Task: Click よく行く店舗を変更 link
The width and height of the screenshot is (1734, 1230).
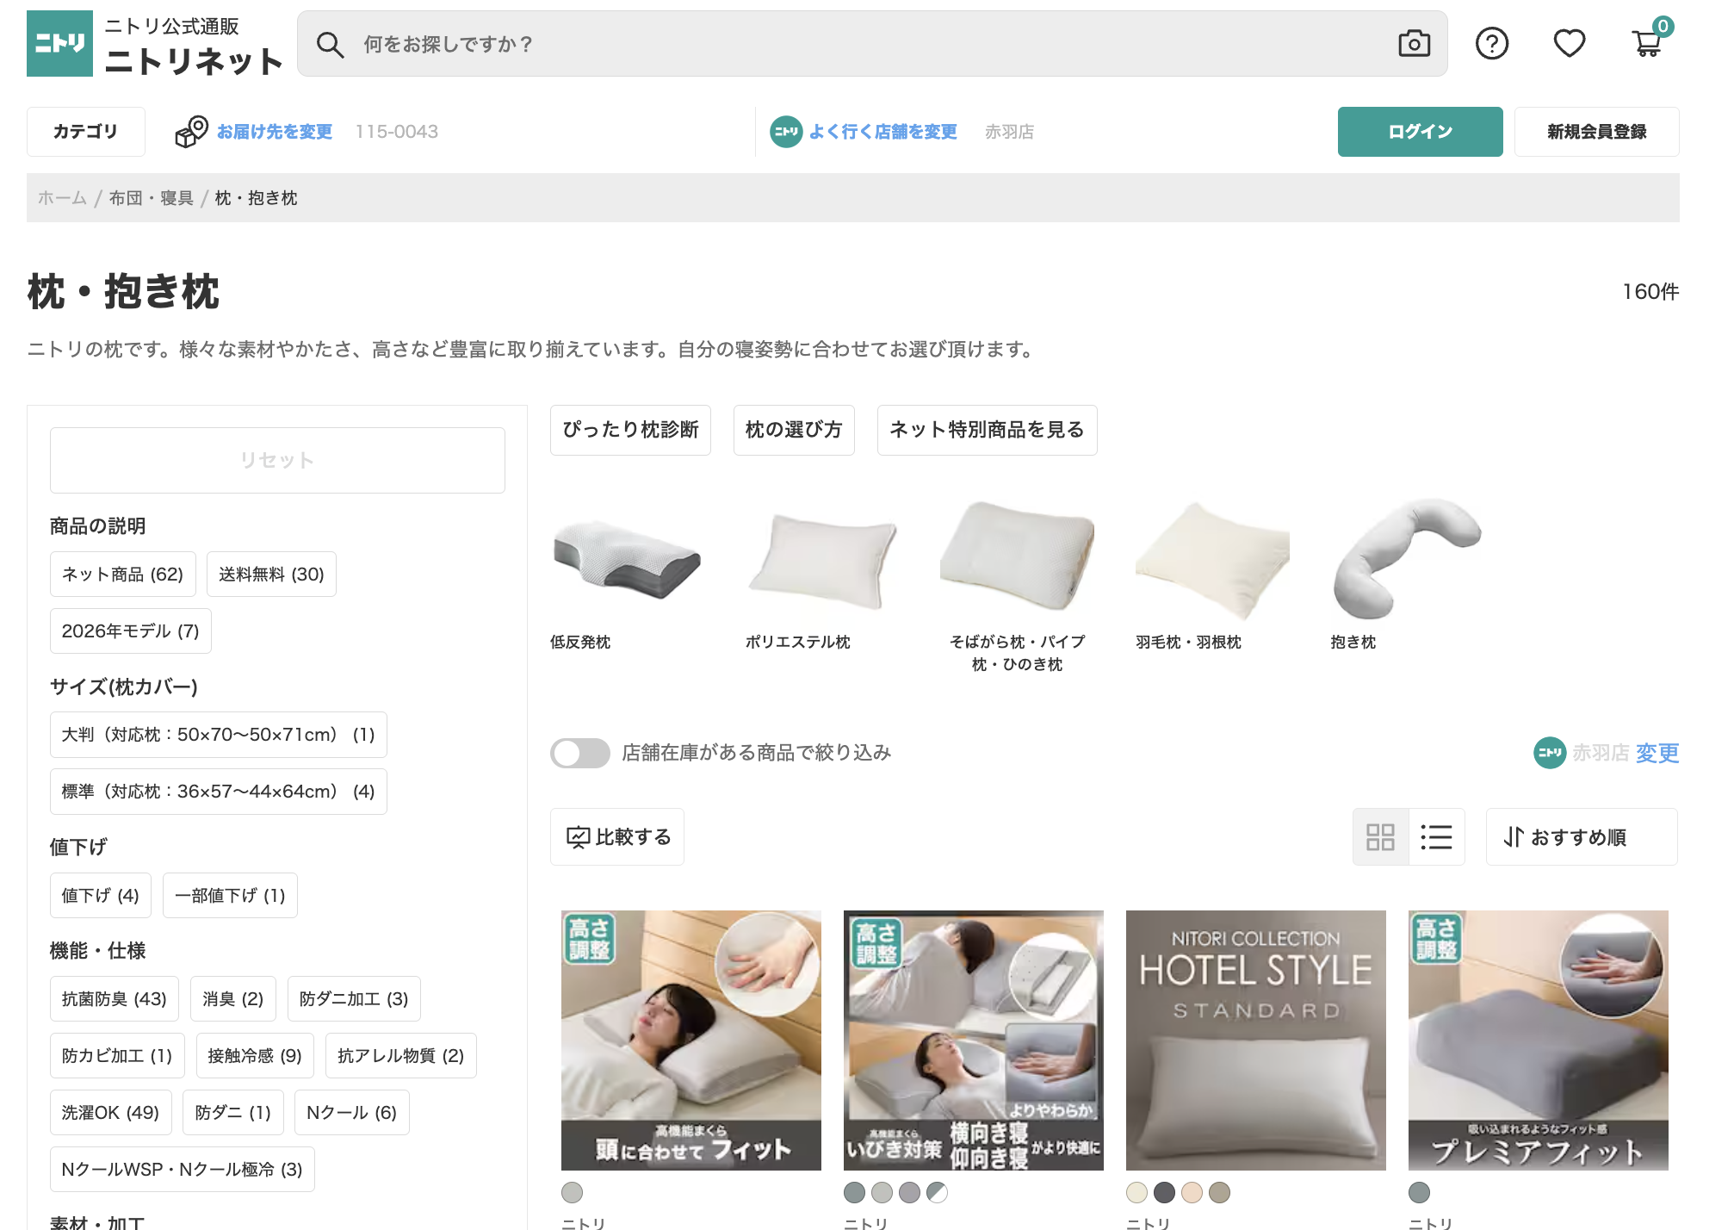Action: pos(882,132)
